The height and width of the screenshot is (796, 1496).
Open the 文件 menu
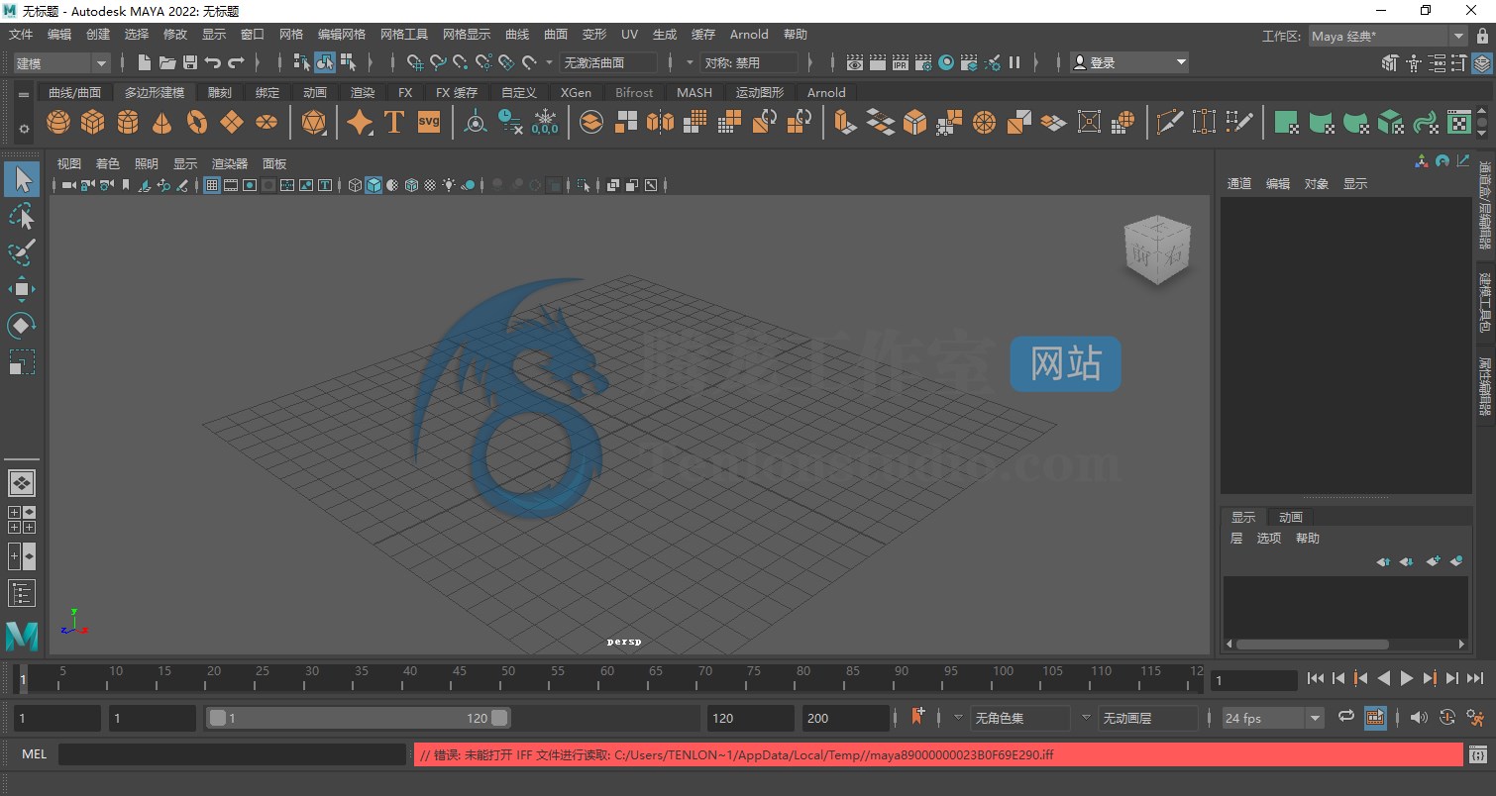pyautogui.click(x=21, y=34)
